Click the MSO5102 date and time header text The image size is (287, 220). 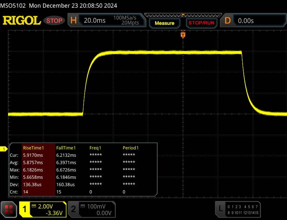tap(59, 6)
